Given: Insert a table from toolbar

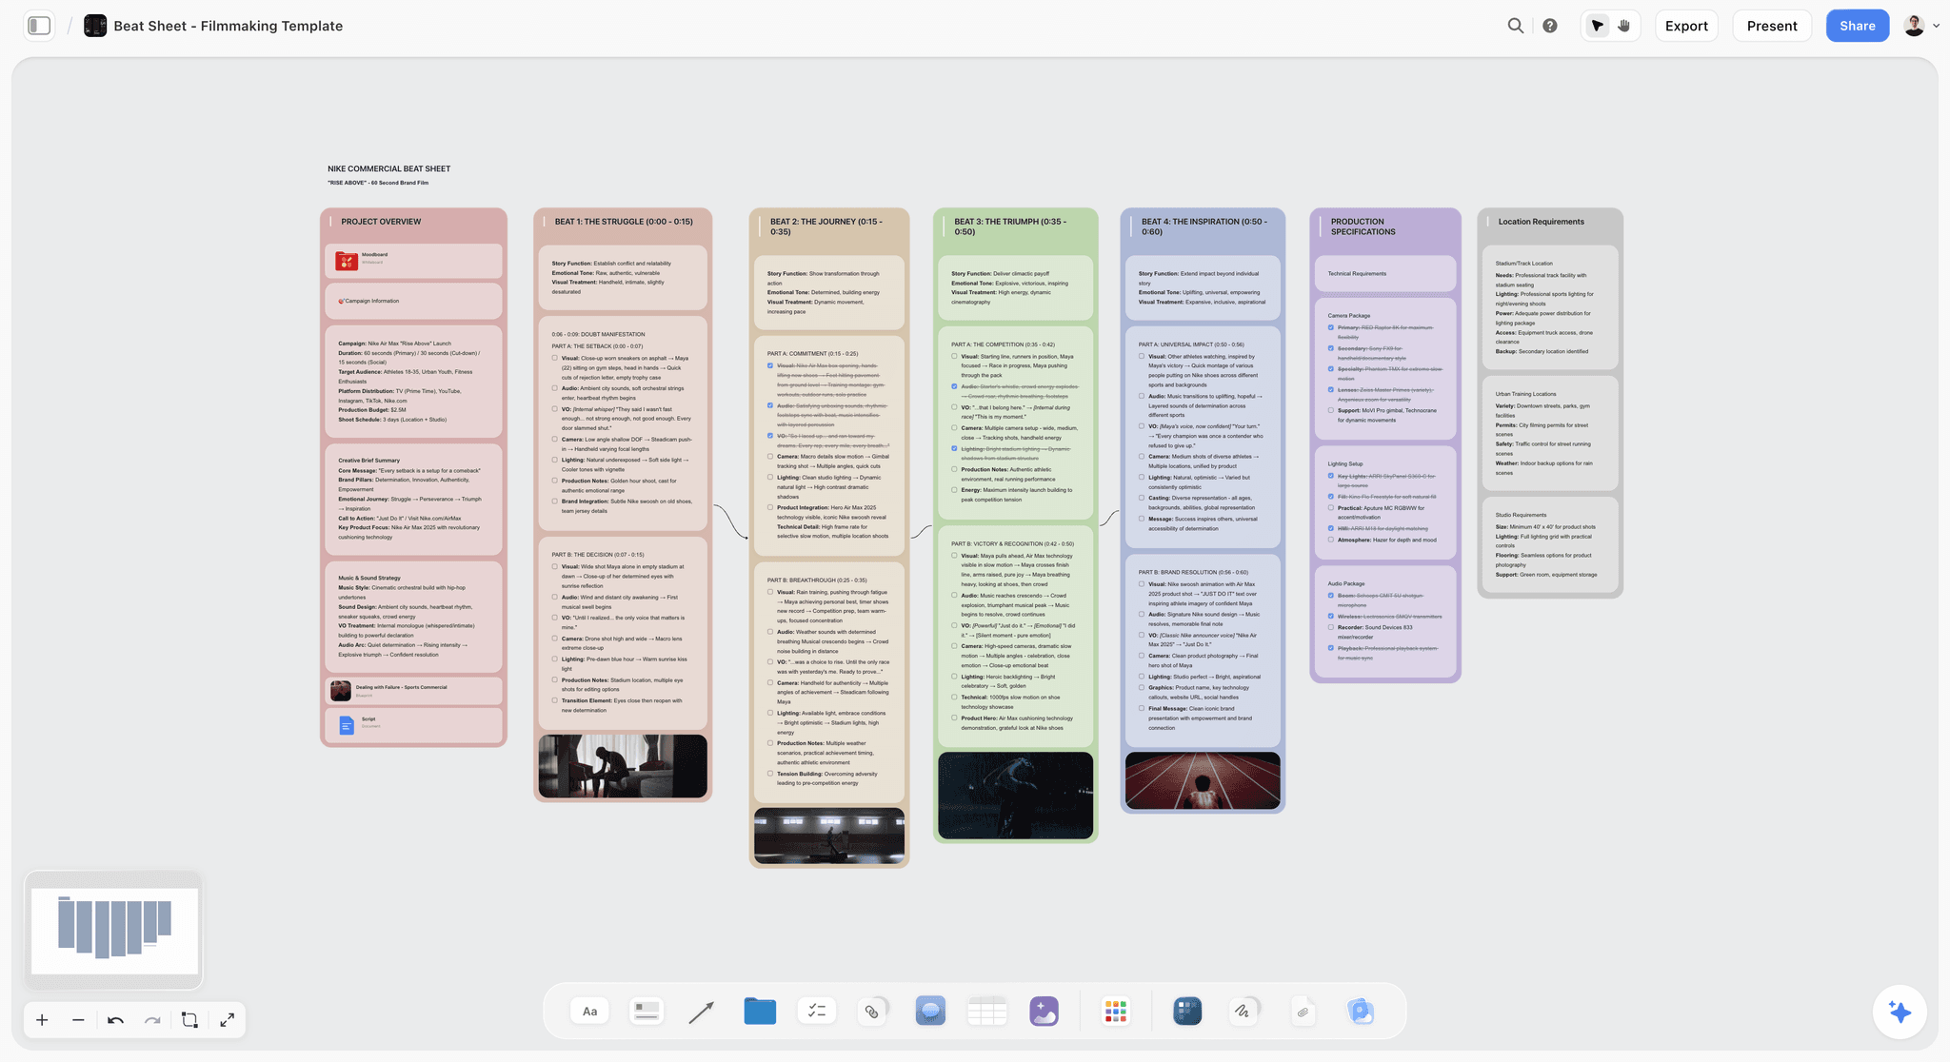Looking at the screenshot, I should [x=987, y=1011].
